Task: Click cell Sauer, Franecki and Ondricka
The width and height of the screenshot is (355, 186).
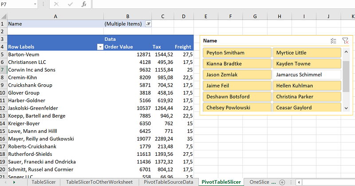Action: [x=55, y=162]
